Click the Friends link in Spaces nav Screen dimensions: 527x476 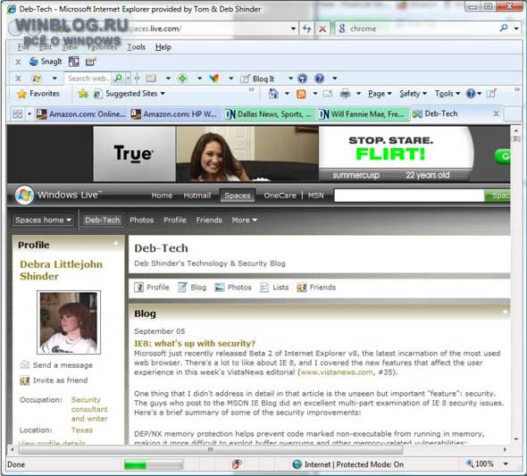click(x=209, y=220)
